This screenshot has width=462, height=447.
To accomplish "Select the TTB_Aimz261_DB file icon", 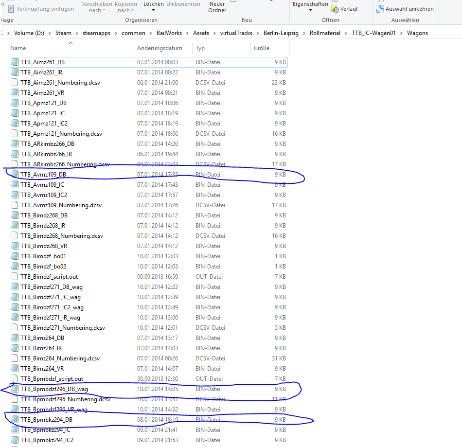I will tap(15, 62).
